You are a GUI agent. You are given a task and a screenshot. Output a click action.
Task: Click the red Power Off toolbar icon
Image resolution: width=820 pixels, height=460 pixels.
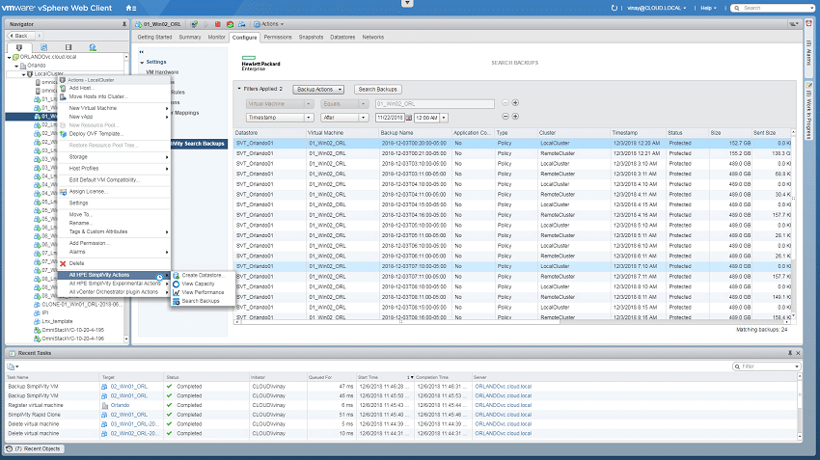[218, 24]
